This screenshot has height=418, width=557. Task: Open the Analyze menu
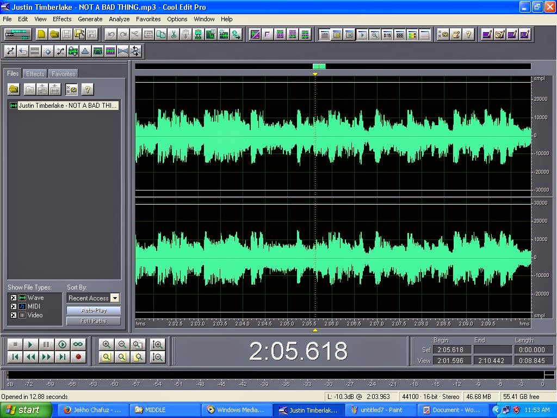click(119, 19)
